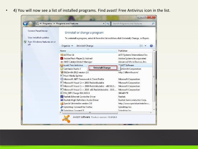Expand the hidden breadcrumb chevrons
The height and width of the screenshot is (149, 198).
pos(41,23)
